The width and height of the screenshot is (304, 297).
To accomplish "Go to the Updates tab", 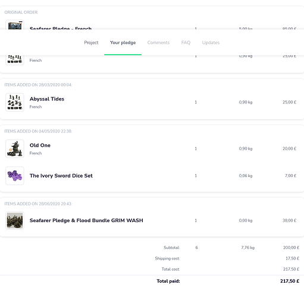I will point(211,43).
